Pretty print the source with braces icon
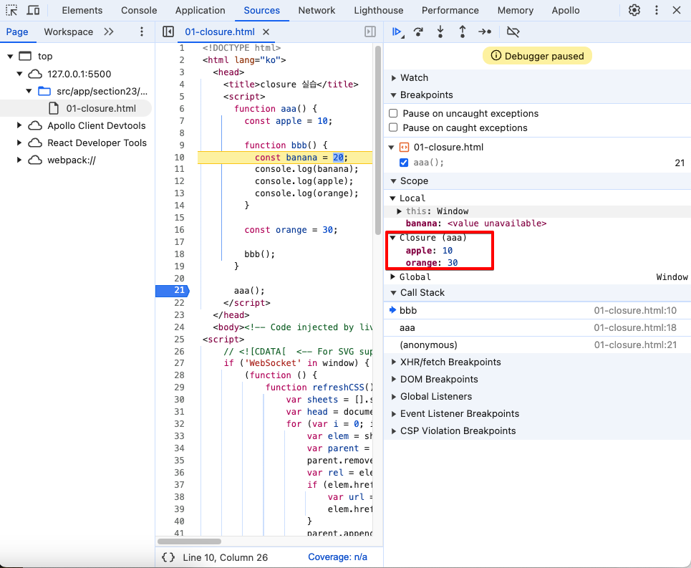 pyautogui.click(x=168, y=557)
